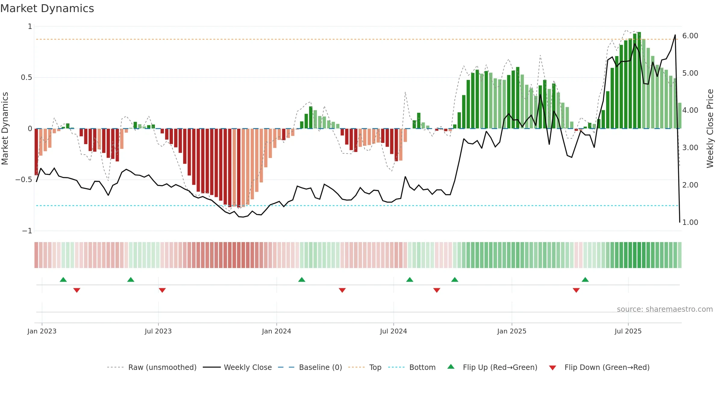Toggle the Flip Down (Green→Red) legend entry
Image resolution: width=723 pixels, height=407 pixels.
599,367
